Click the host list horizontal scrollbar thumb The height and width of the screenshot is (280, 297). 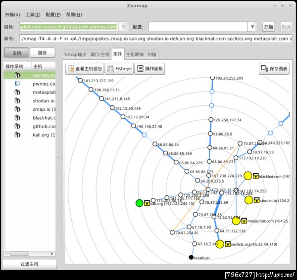[x=19, y=254]
